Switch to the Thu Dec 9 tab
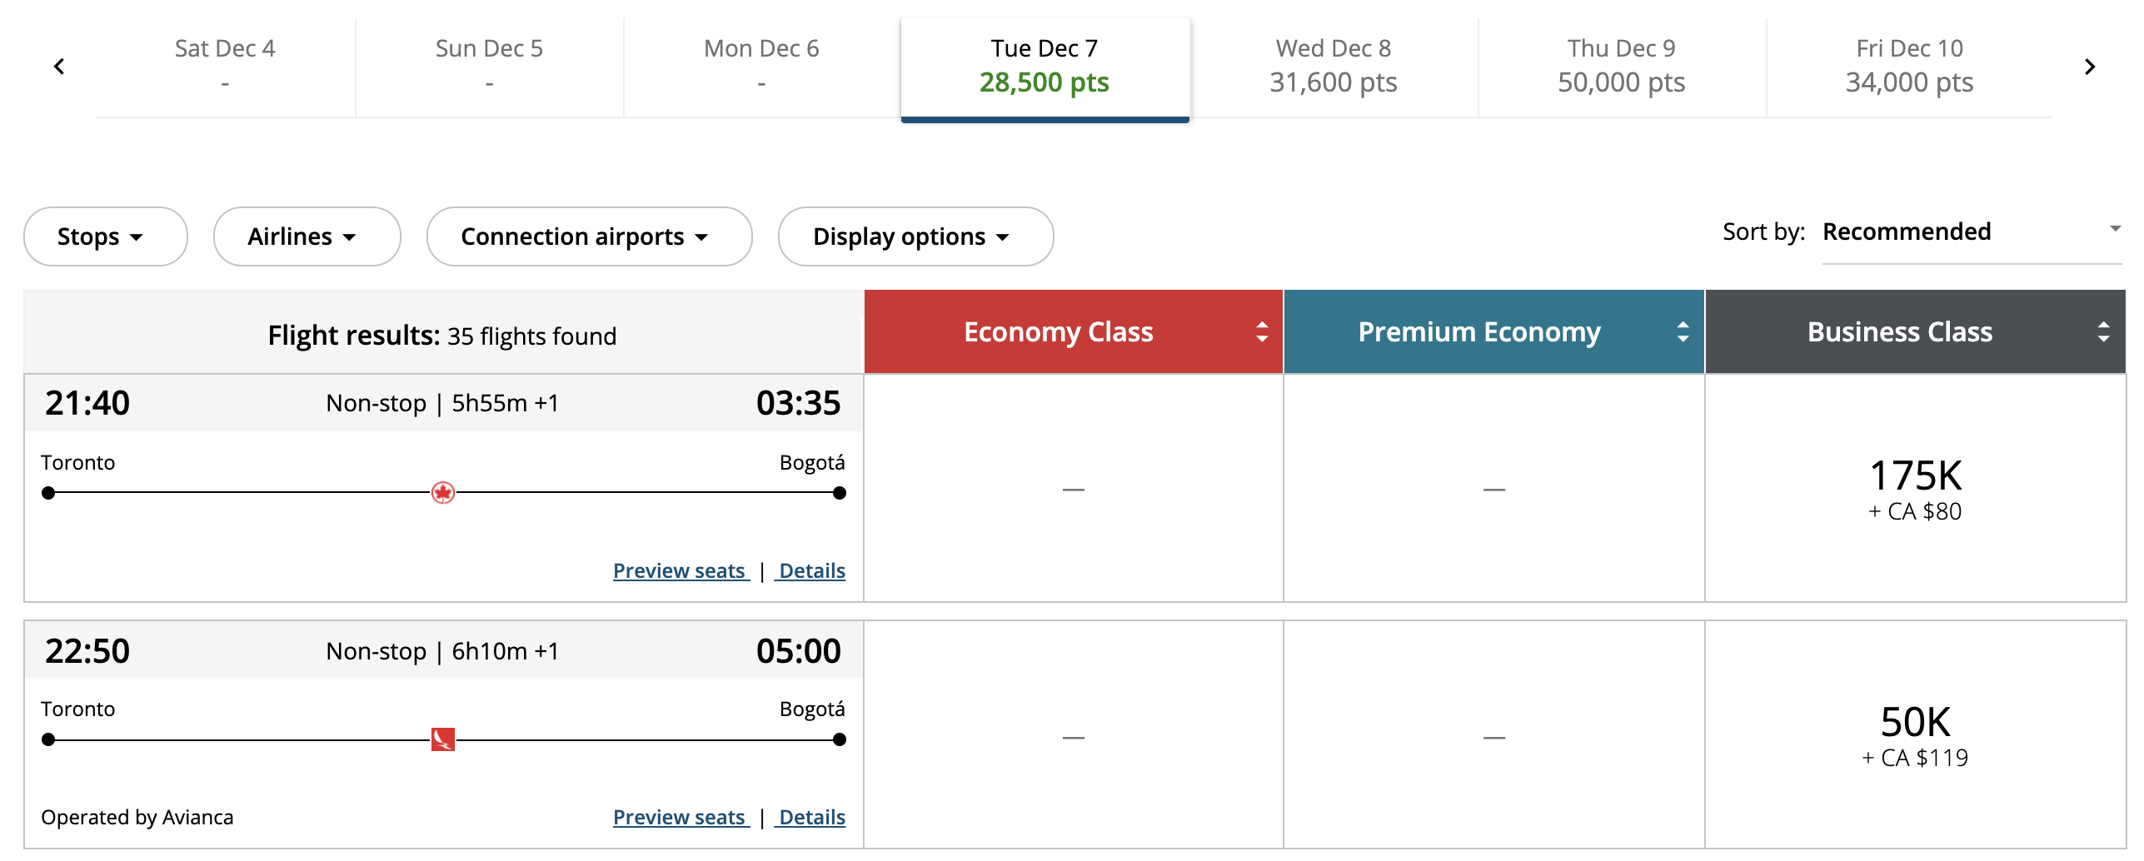 (1621, 67)
